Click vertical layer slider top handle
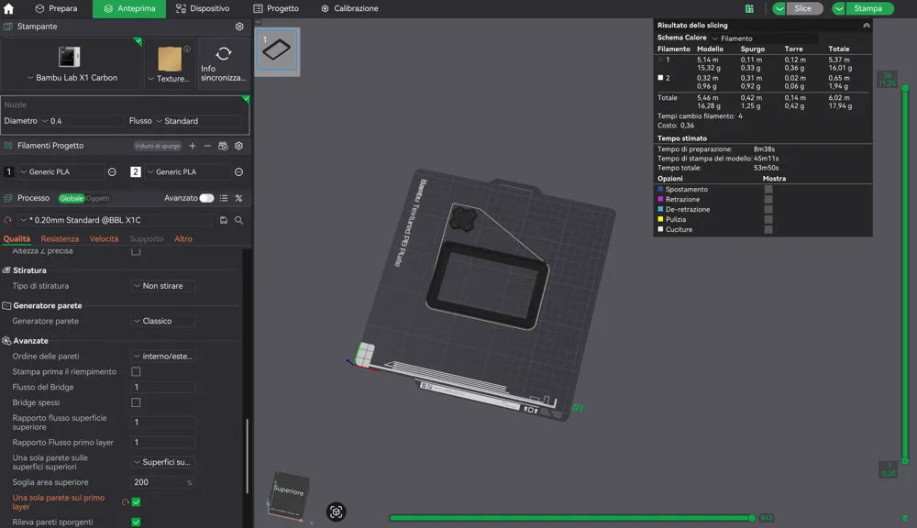The height and width of the screenshot is (528, 917). coord(905,88)
